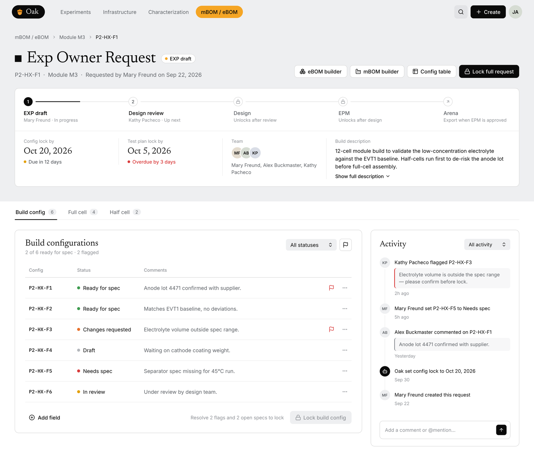Click the Arena export step icon
This screenshot has height=467, width=534.
448,101
